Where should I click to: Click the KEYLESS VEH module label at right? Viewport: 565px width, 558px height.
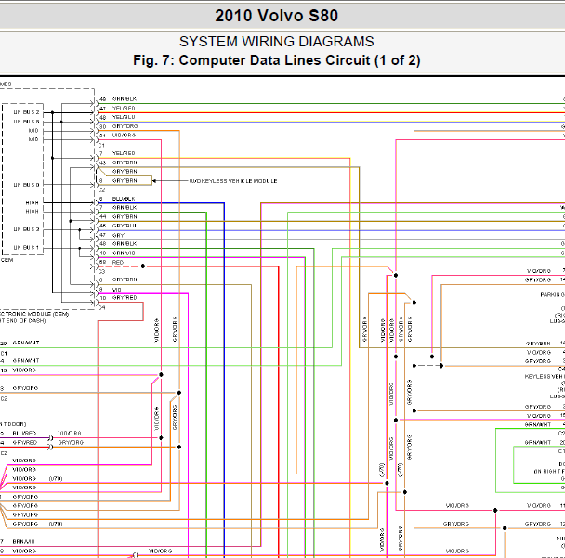click(x=545, y=377)
